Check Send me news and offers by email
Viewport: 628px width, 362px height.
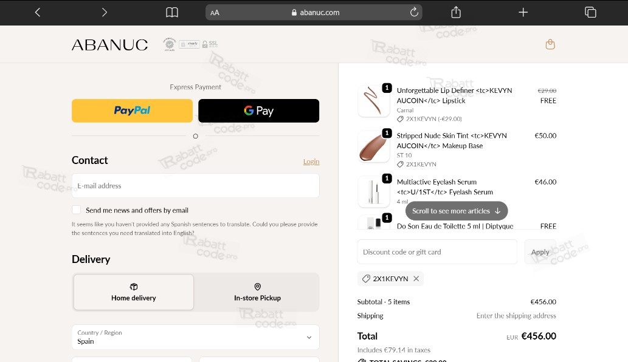(76, 210)
